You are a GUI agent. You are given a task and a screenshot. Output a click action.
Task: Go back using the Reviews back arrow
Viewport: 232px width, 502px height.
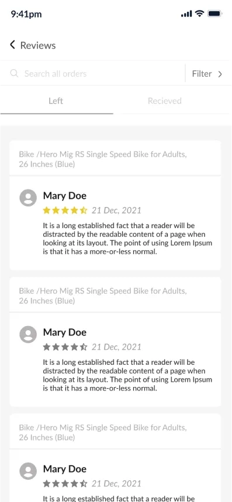[x=12, y=45]
